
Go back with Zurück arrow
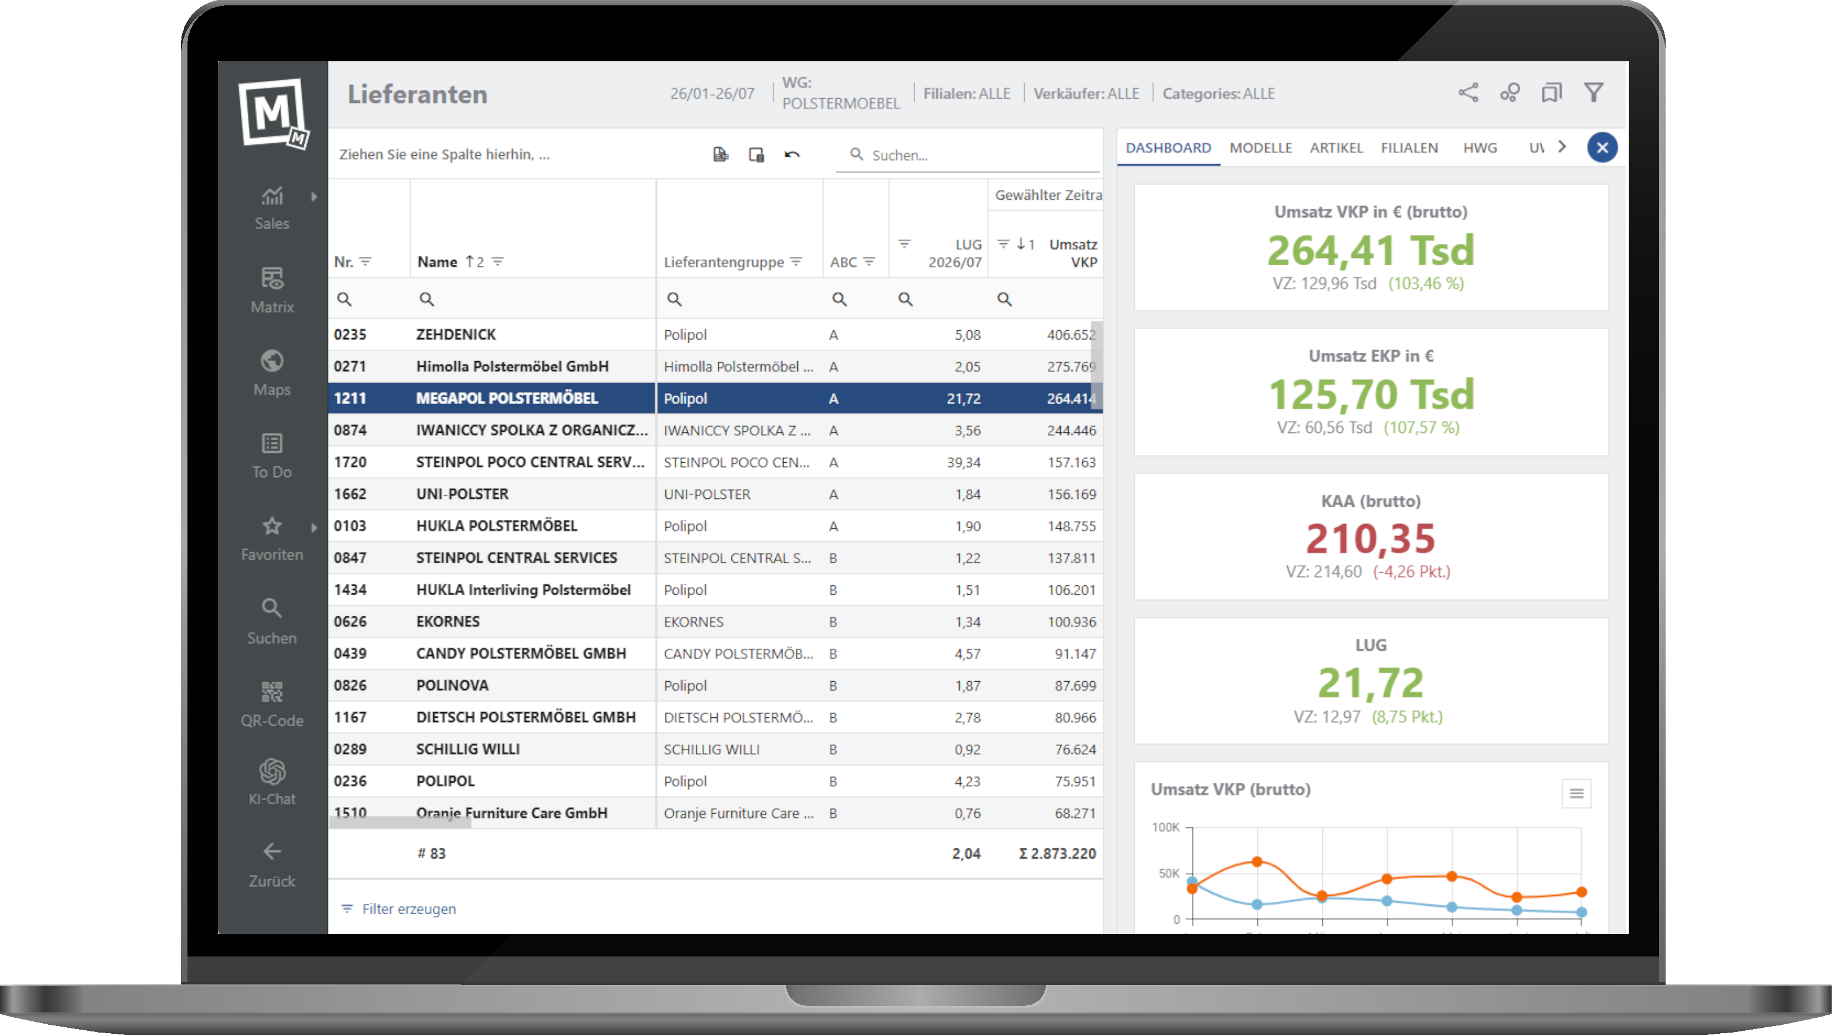click(272, 865)
